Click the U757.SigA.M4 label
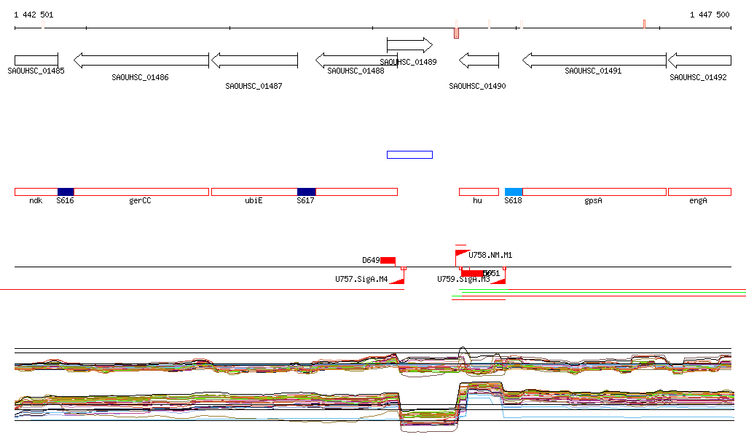 361,279
